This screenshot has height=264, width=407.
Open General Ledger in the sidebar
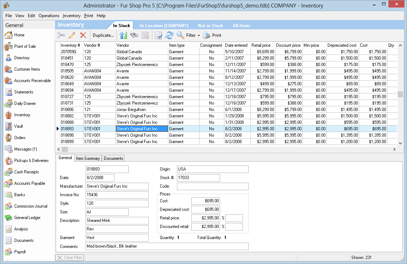coord(27,218)
